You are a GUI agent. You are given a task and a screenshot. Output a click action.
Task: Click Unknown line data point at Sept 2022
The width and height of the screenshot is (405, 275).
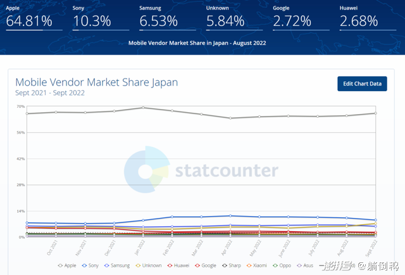[375, 224]
